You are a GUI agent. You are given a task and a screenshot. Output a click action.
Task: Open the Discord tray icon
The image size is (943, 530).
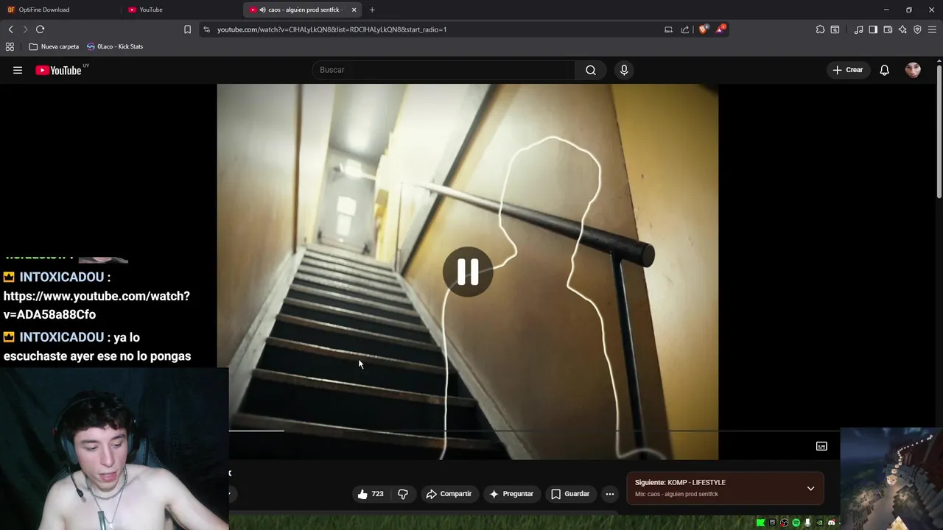[831, 523]
